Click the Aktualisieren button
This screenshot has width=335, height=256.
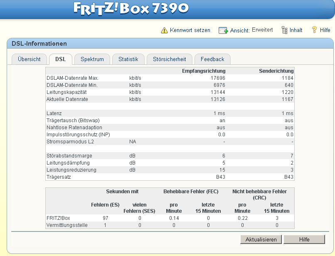(x=261, y=239)
